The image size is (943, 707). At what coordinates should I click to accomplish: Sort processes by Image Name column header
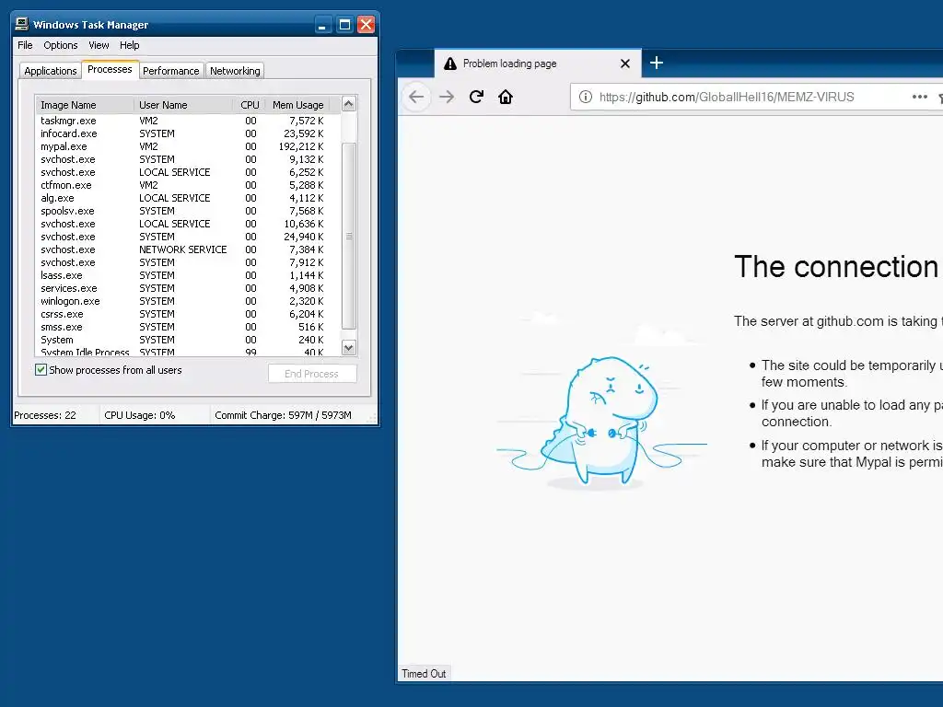pyautogui.click(x=84, y=105)
